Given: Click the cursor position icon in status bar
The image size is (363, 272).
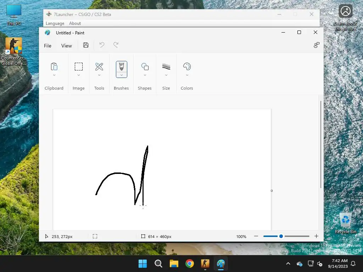Looking at the screenshot, I should point(46,236).
